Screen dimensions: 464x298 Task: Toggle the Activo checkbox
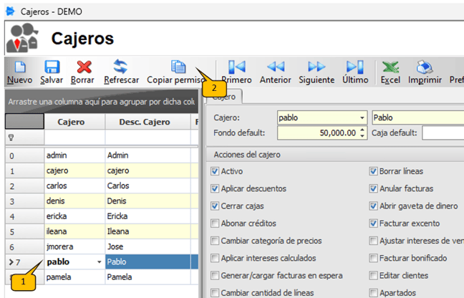coord(215,171)
